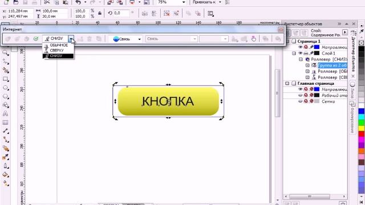Select Группа из 2 объектов tree row
Screen dimensions: 365x205
pos(332,65)
